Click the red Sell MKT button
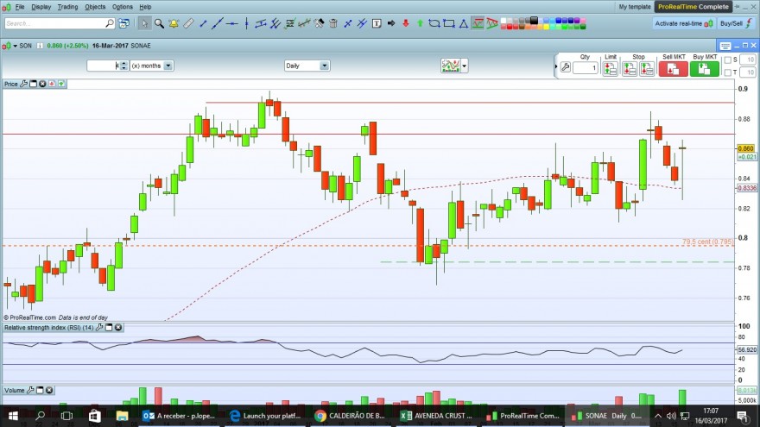 click(674, 69)
